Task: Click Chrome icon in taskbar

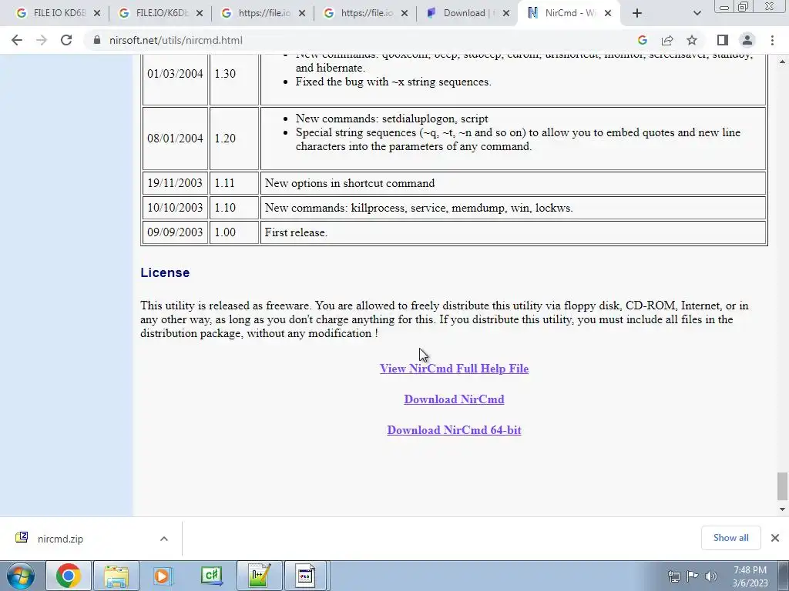Action: click(69, 576)
